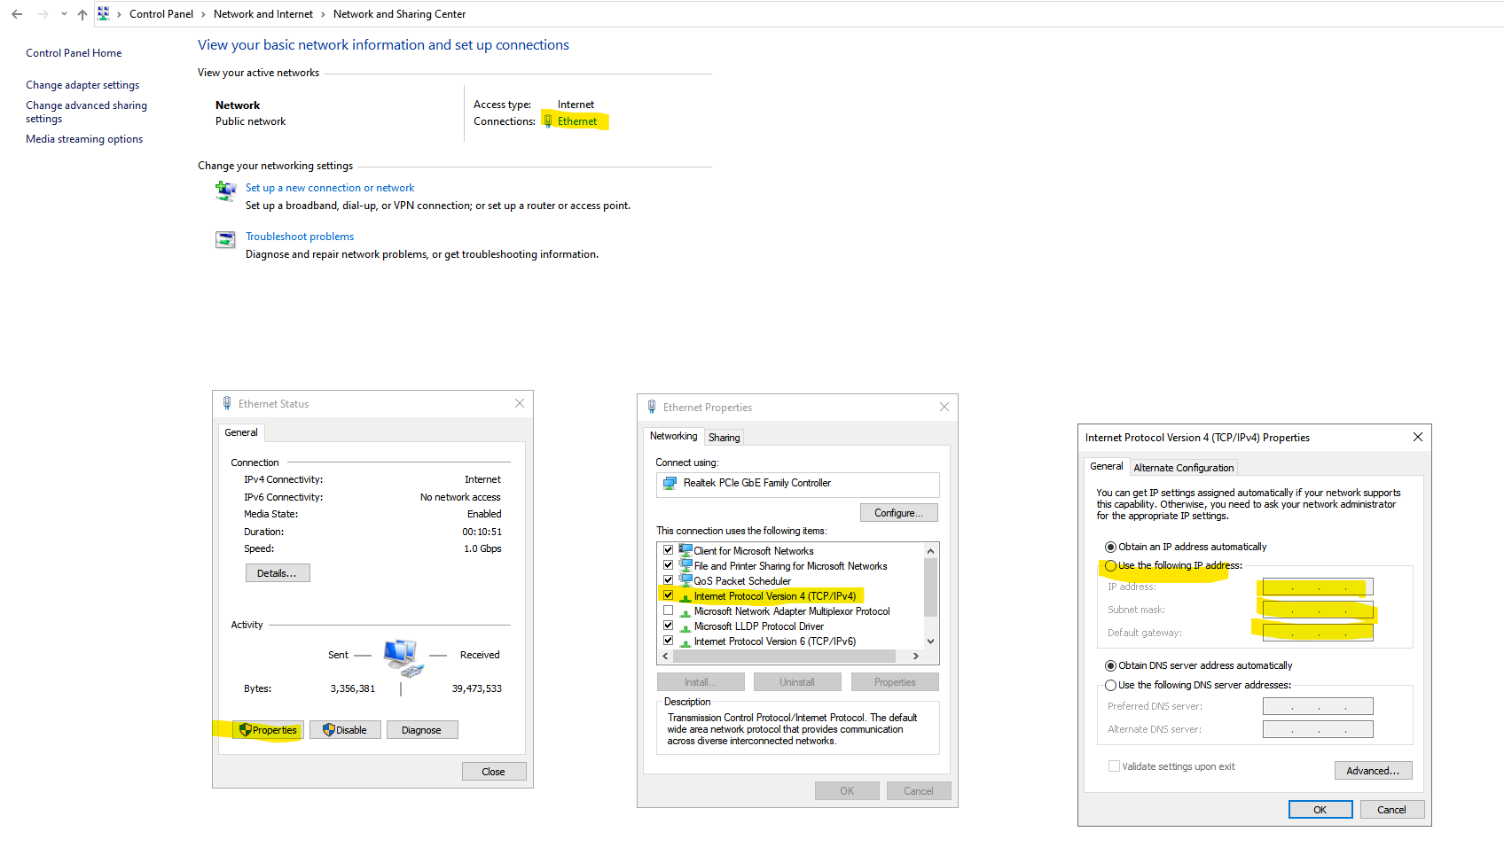
Task: Open the Alternate Configuration tab
Action: (x=1183, y=468)
